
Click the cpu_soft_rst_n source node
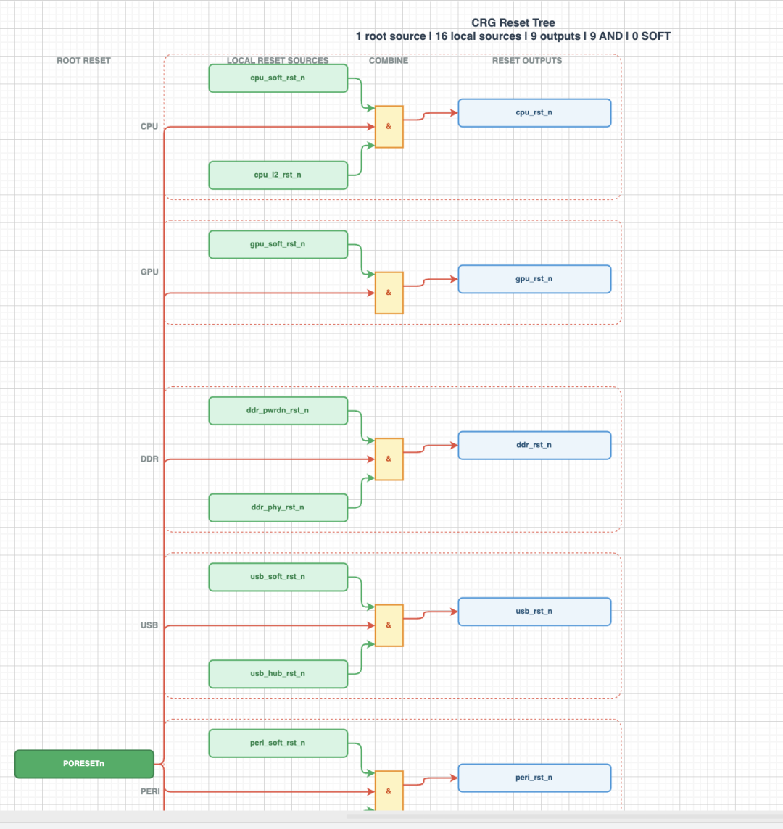click(x=278, y=78)
